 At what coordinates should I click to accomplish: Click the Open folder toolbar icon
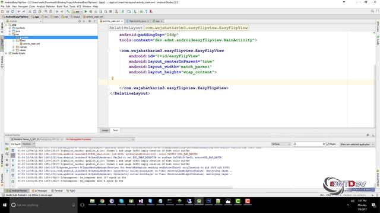[x=2, y=12]
